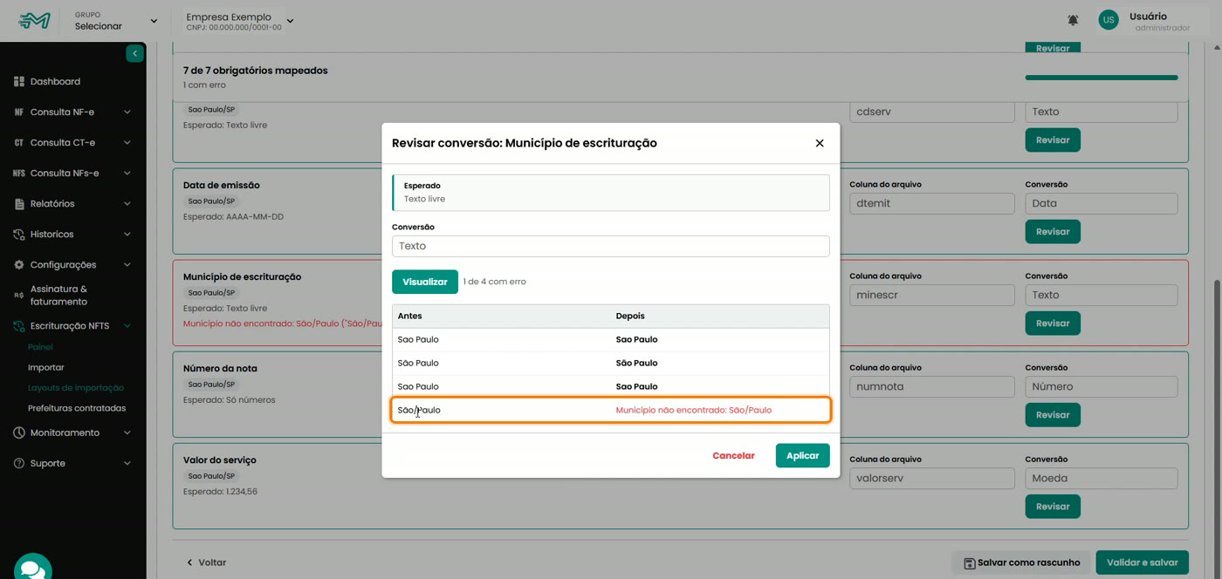This screenshot has width=1222, height=579.
Task: Cancel the conversion review dialog
Action: pos(733,455)
